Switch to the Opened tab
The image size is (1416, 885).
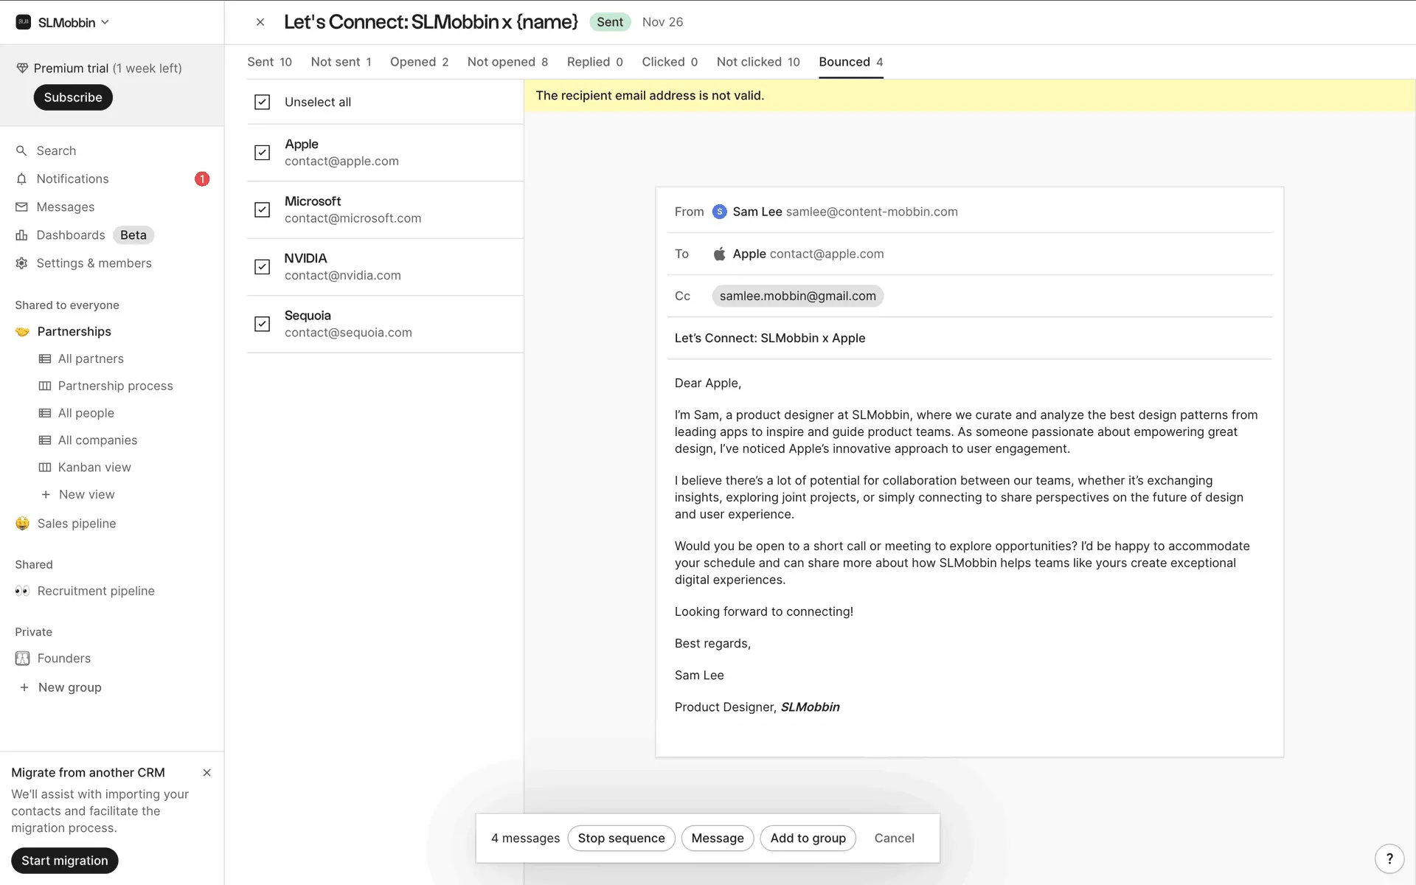click(419, 62)
